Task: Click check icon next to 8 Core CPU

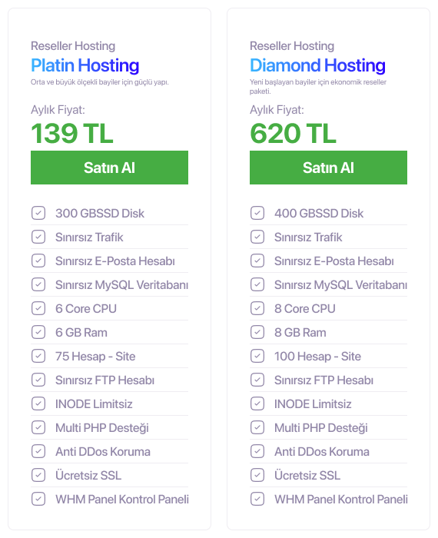Action: (257, 308)
